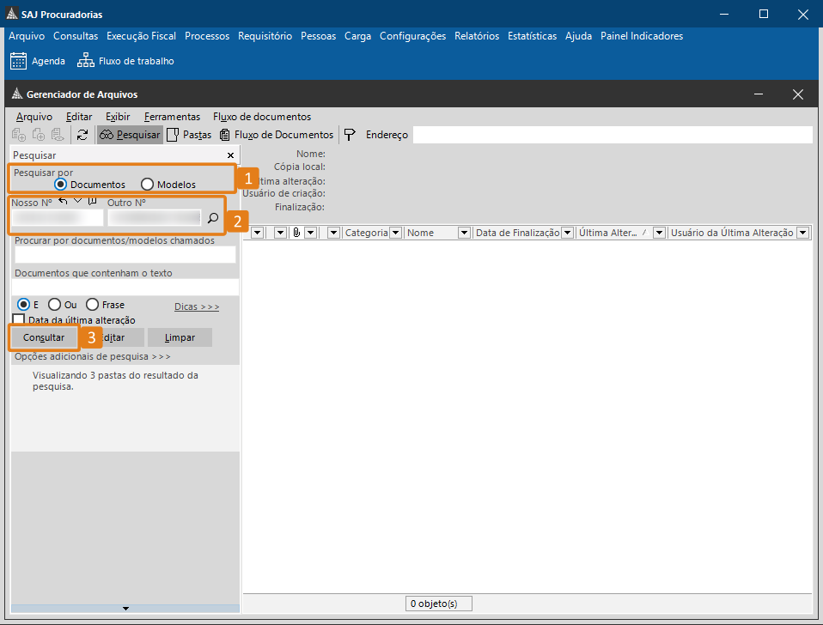Toggle the Pesquisar binoculars toolbar button
This screenshot has height=625, width=823.
(x=130, y=135)
